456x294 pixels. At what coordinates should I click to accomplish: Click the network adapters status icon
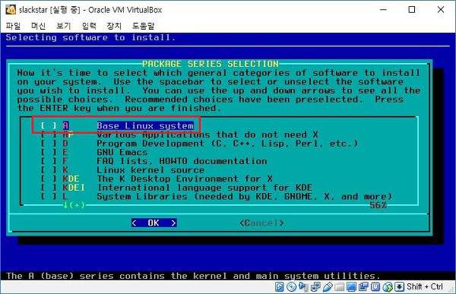pos(315,287)
